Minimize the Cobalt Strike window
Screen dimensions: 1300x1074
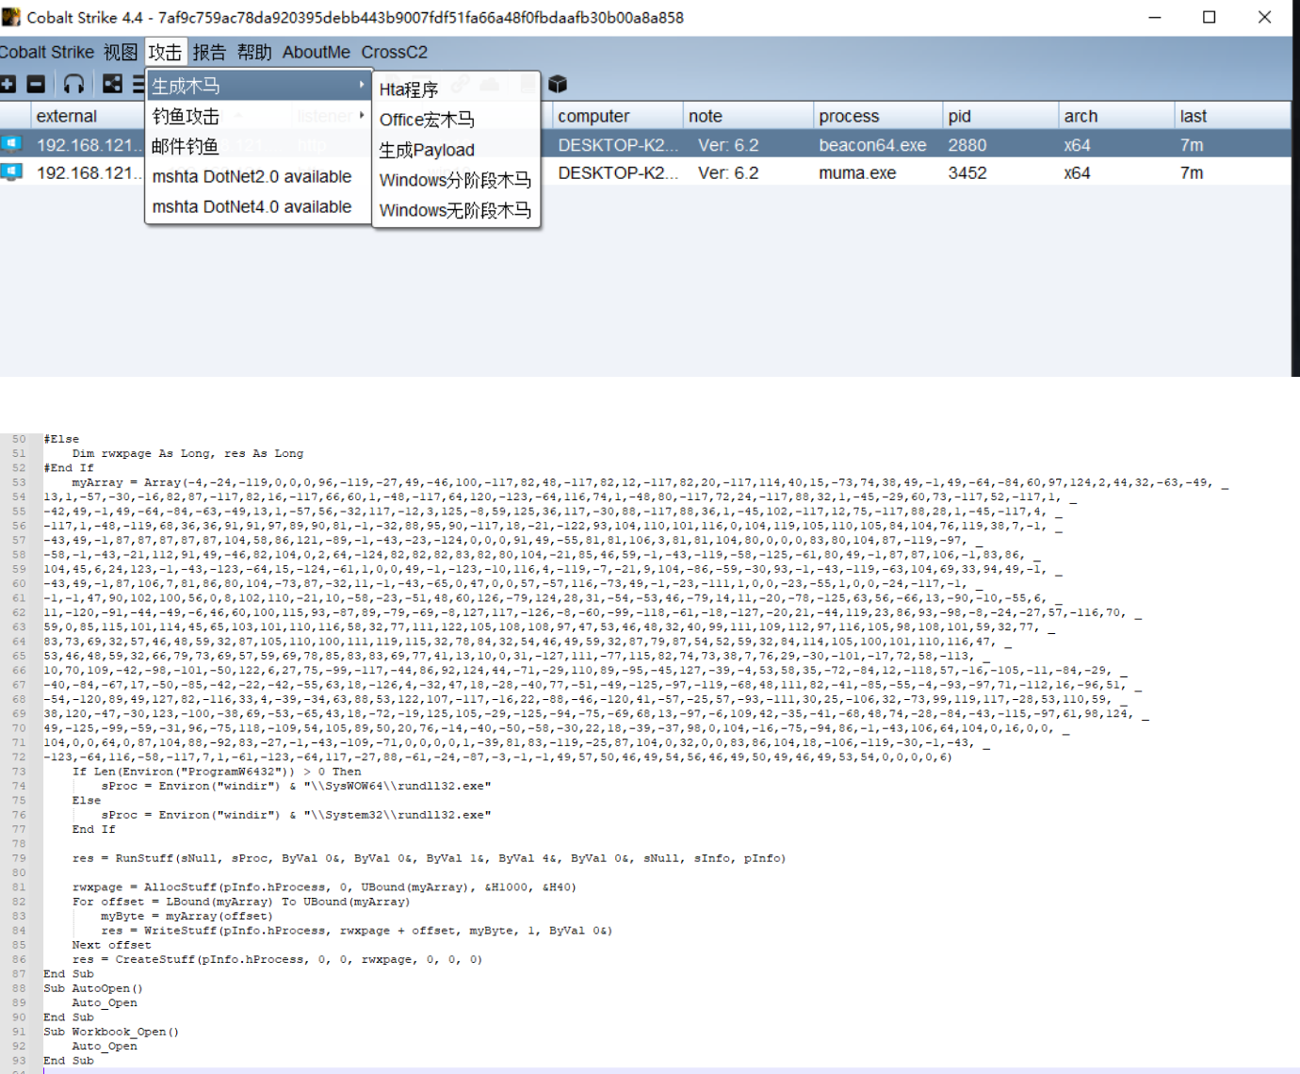[x=1155, y=17]
